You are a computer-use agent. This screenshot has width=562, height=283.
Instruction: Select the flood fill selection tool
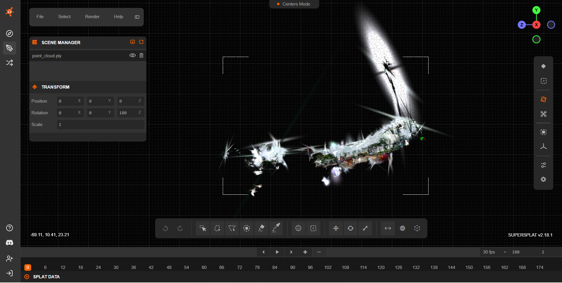click(261, 228)
